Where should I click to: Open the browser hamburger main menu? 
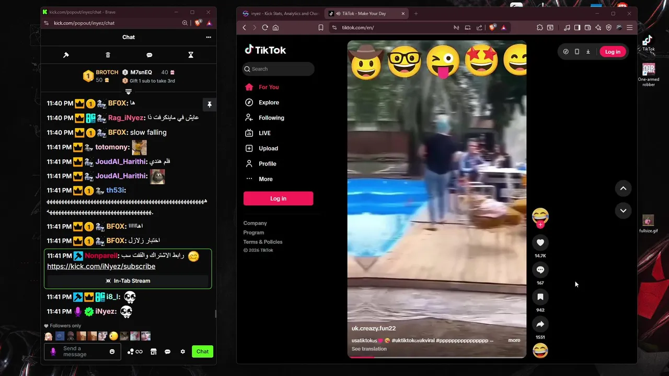click(629, 28)
